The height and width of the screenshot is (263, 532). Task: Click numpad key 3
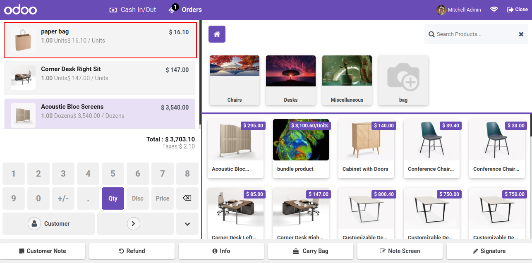(63, 174)
